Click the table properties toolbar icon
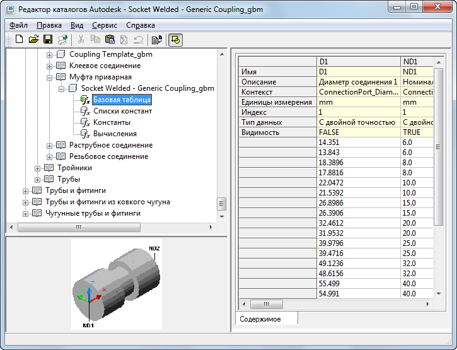 [x=157, y=40]
